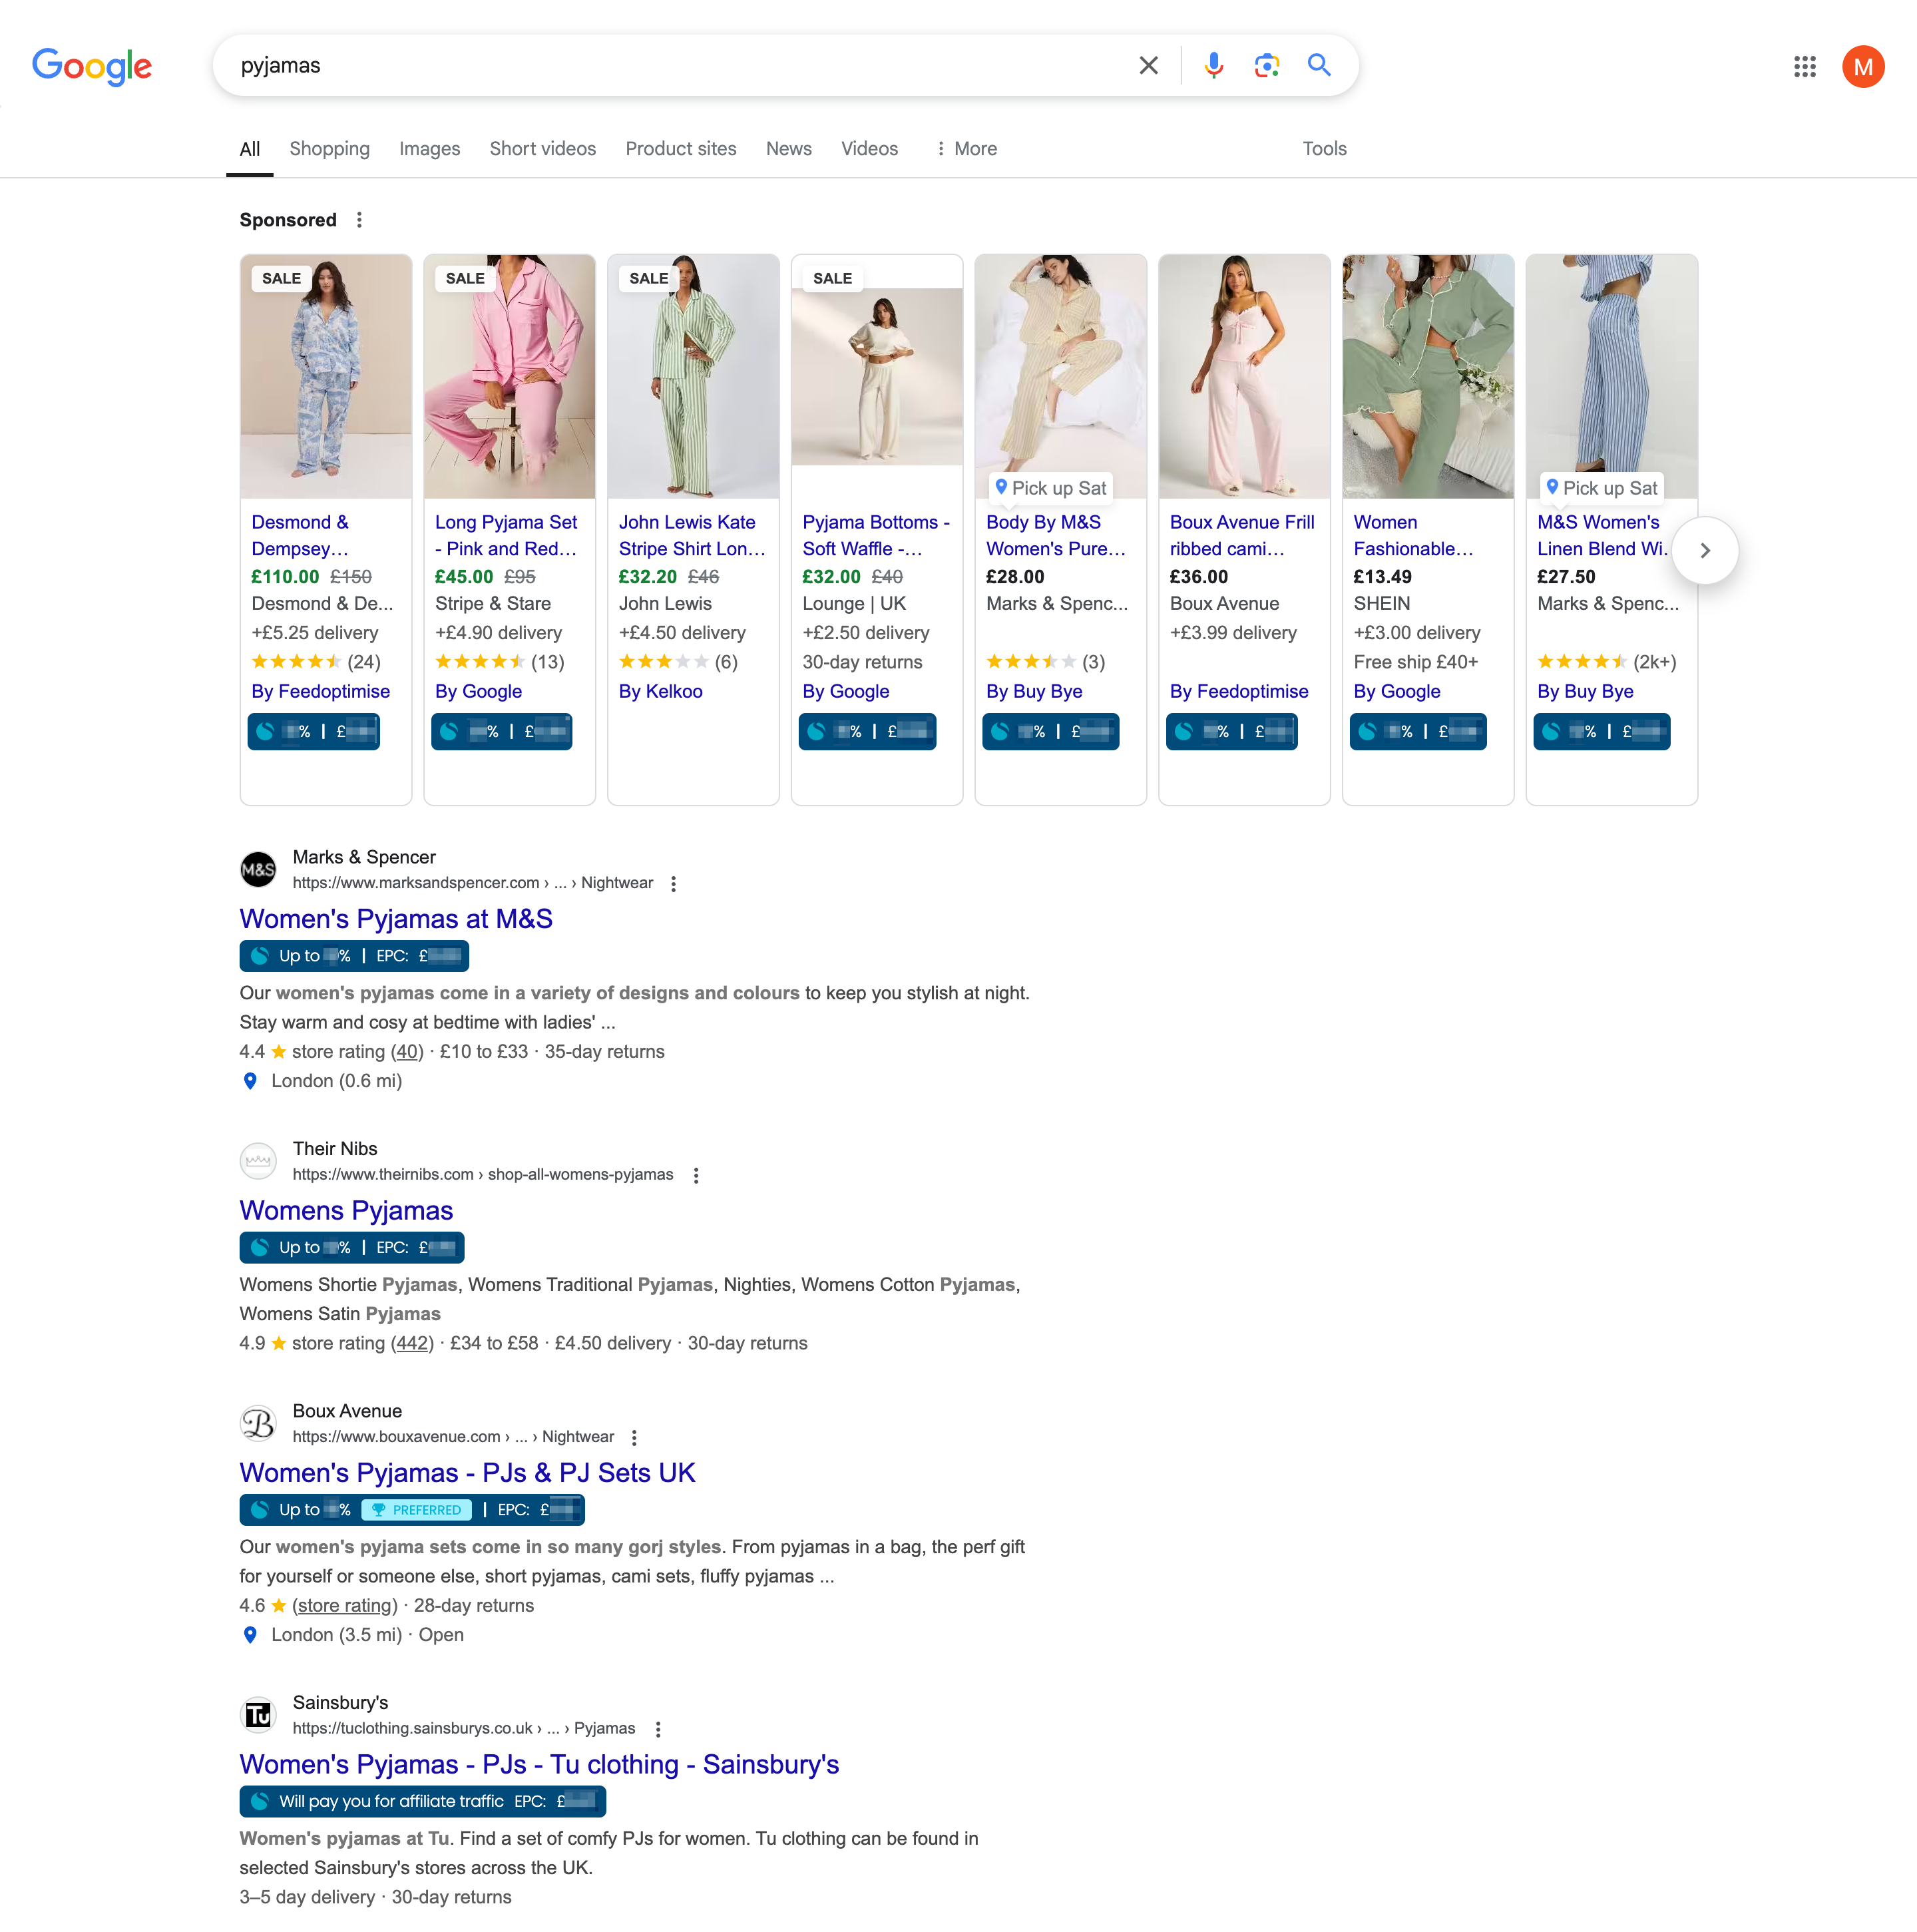Switch to the Shopping tab
This screenshot has height=1932, width=1917.
tap(329, 149)
